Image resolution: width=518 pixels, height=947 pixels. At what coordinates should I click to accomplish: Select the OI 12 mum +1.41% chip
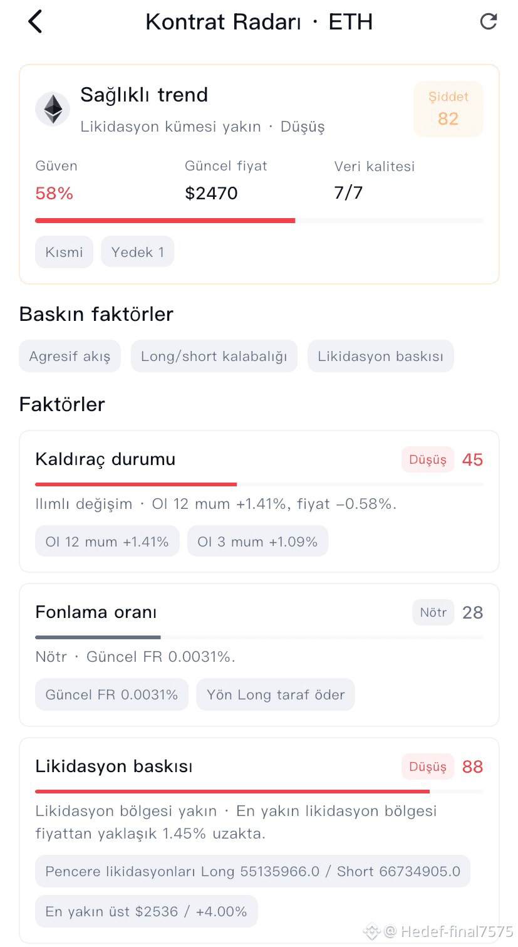pos(107,542)
